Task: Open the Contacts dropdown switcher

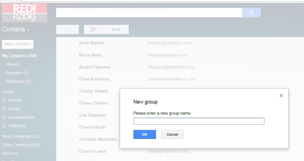Action: 16,29
